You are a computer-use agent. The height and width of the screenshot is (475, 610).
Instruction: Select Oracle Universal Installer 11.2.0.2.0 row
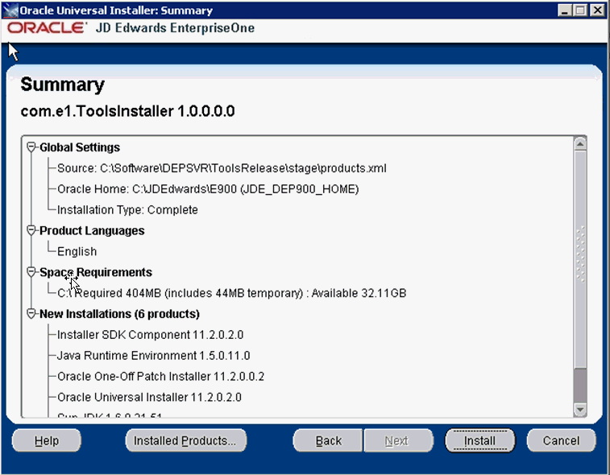pos(149,397)
